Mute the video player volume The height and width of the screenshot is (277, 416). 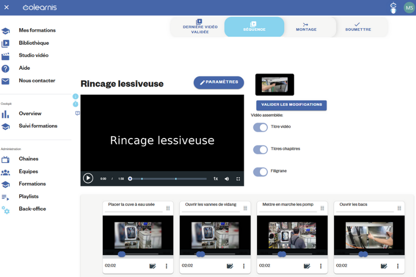[x=227, y=179]
